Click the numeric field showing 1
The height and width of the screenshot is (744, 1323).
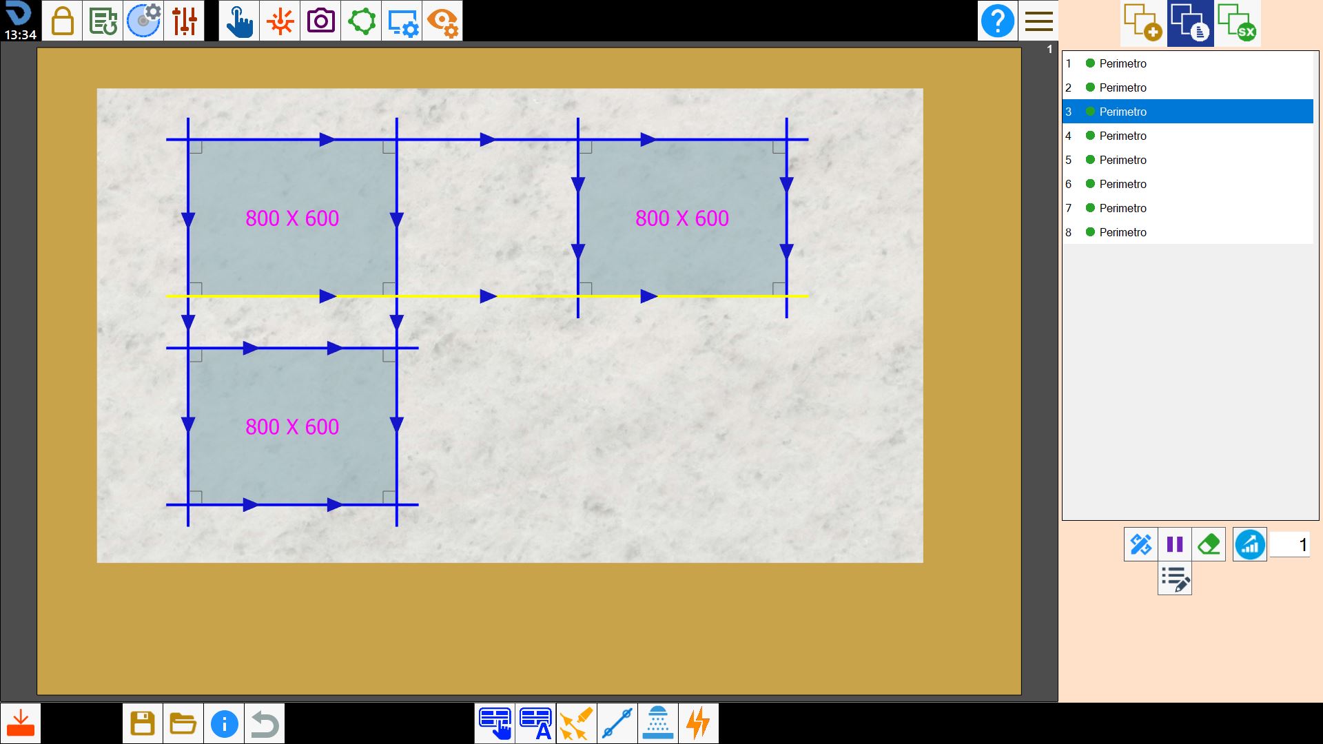[x=1290, y=545]
